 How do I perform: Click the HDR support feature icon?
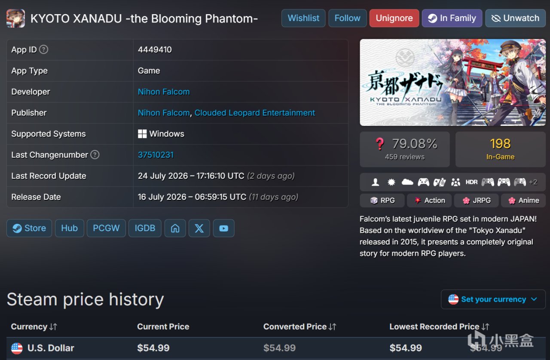pyautogui.click(x=471, y=182)
